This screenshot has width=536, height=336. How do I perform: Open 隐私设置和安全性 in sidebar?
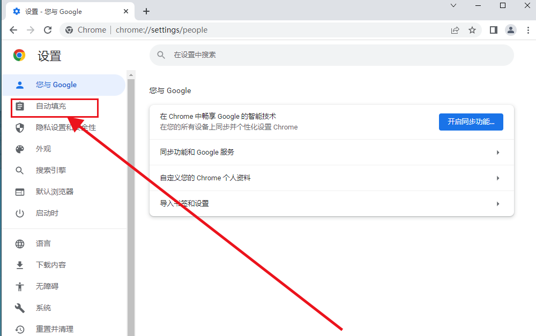(x=64, y=127)
